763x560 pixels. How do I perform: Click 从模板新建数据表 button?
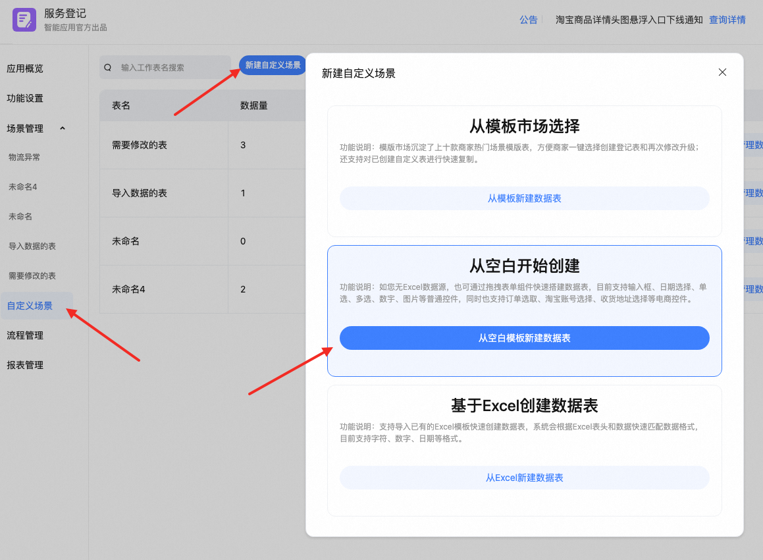click(x=524, y=198)
